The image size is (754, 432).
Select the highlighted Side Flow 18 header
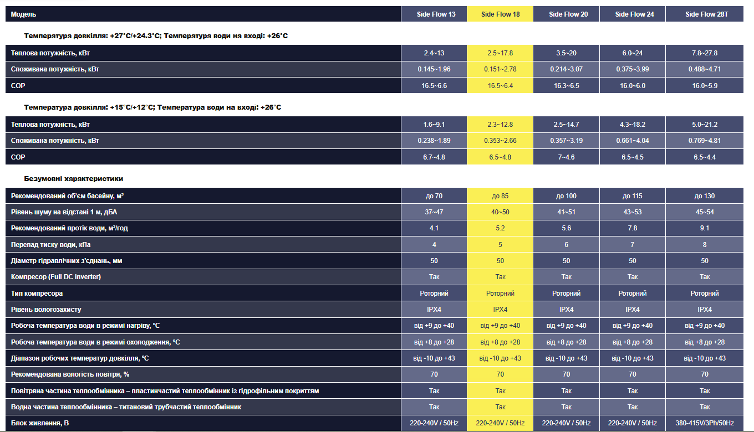500,14
